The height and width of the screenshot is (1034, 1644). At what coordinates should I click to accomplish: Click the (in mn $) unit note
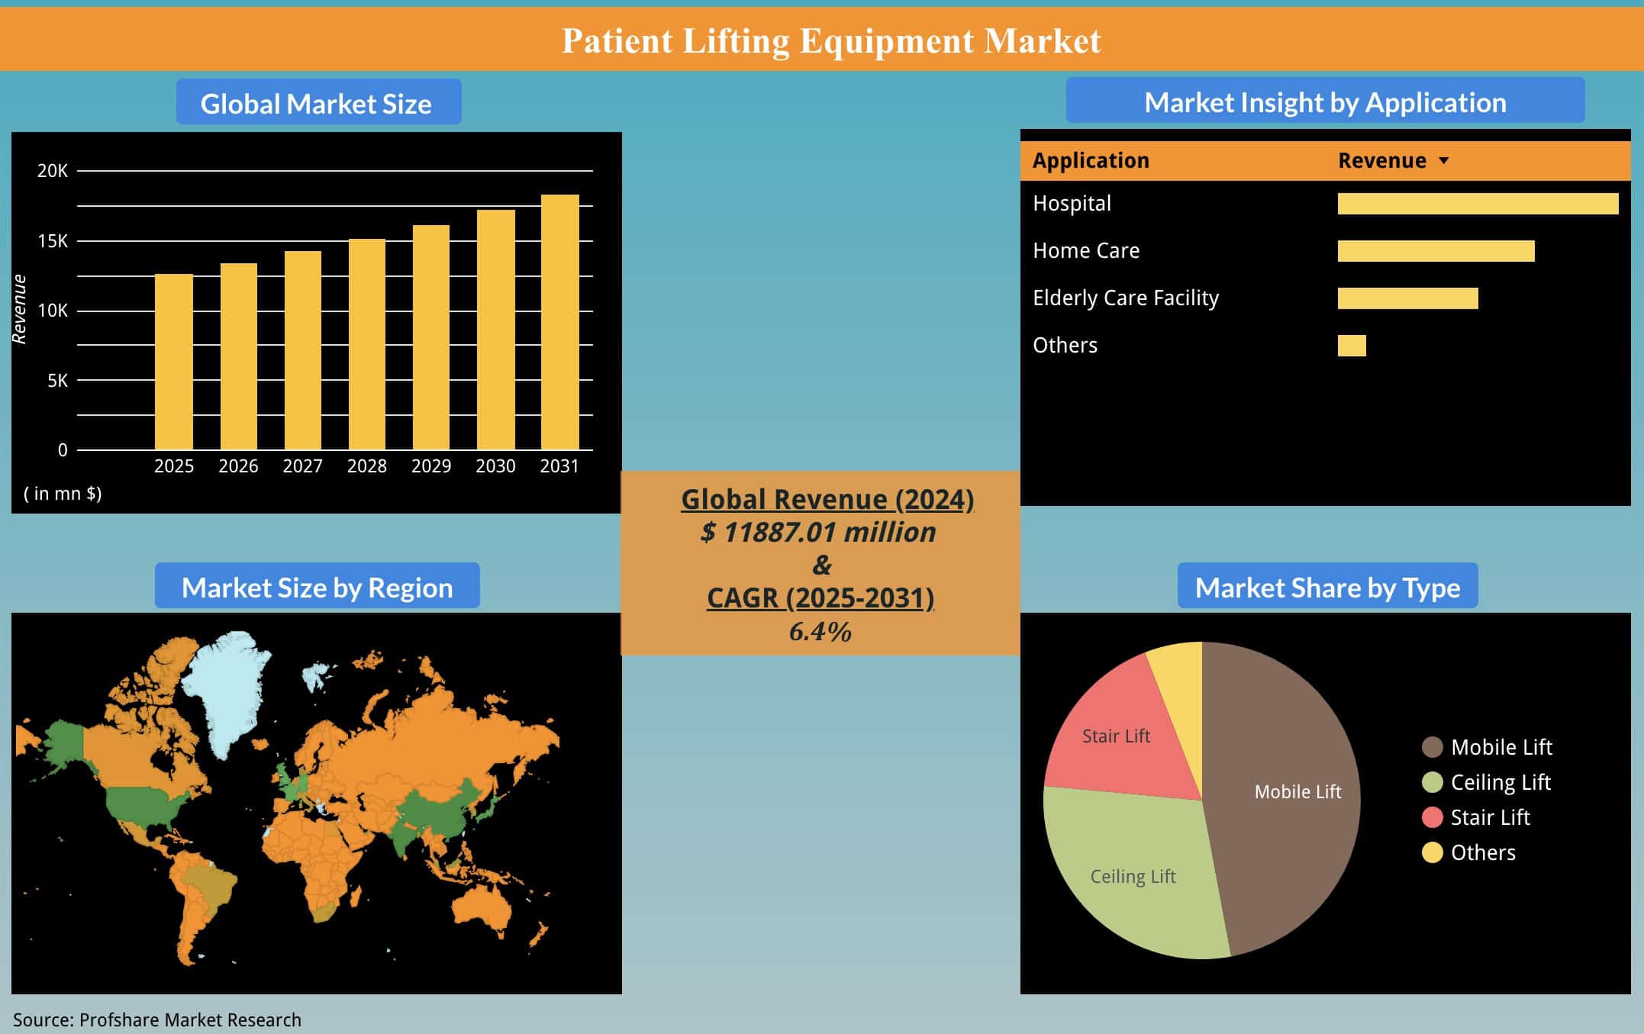[63, 494]
